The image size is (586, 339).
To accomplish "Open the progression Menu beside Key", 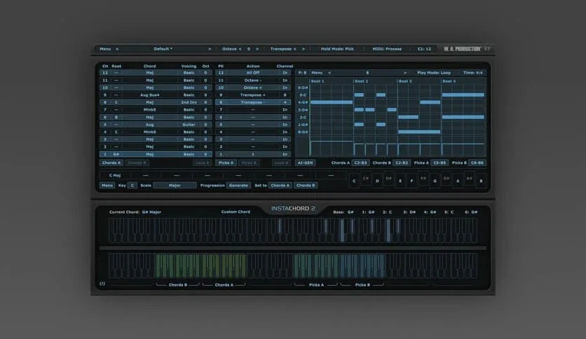I will tap(107, 185).
